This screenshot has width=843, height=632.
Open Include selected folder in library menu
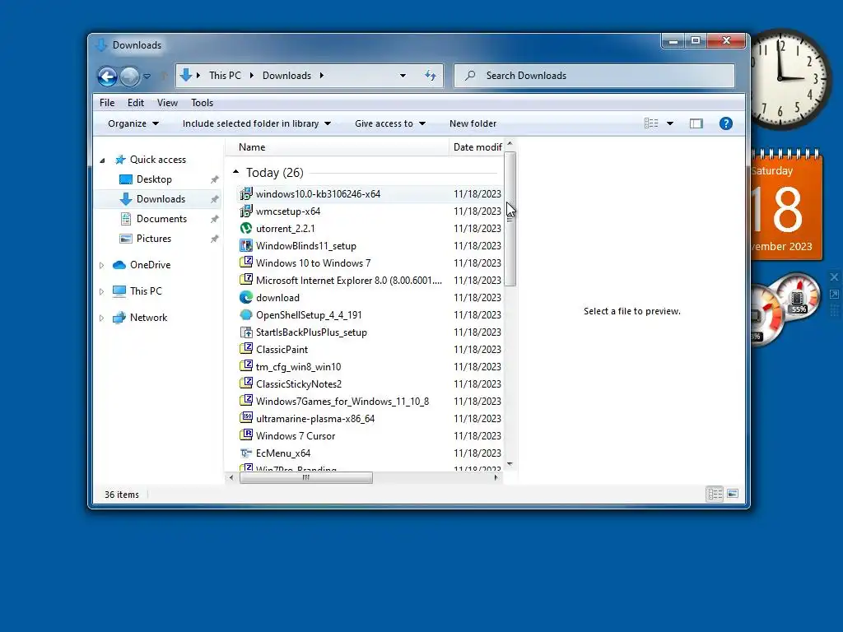257,123
